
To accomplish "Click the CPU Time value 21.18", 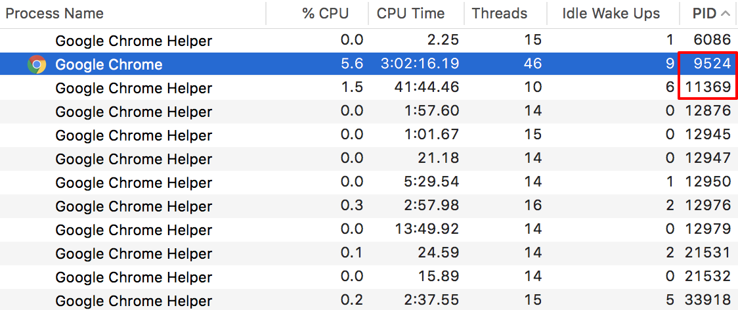I will click(x=438, y=158).
